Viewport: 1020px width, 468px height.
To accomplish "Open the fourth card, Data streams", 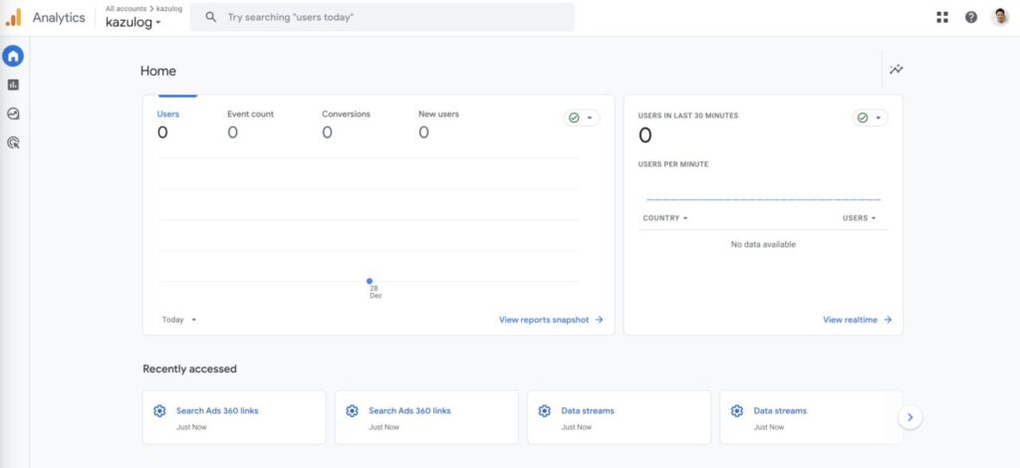I will (811, 417).
